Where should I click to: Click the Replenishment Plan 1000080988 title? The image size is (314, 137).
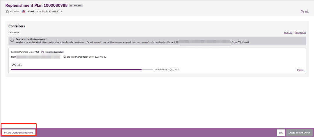pos(36,6)
